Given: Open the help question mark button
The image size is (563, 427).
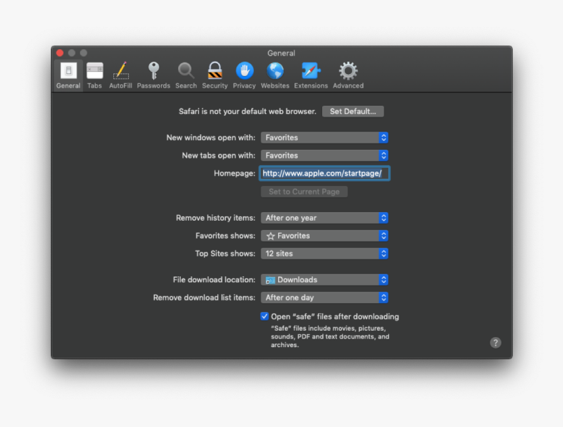Looking at the screenshot, I should click(x=496, y=343).
